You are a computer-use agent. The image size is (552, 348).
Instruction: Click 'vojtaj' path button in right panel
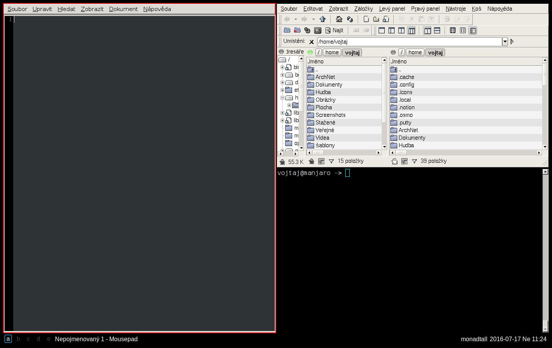tap(435, 52)
